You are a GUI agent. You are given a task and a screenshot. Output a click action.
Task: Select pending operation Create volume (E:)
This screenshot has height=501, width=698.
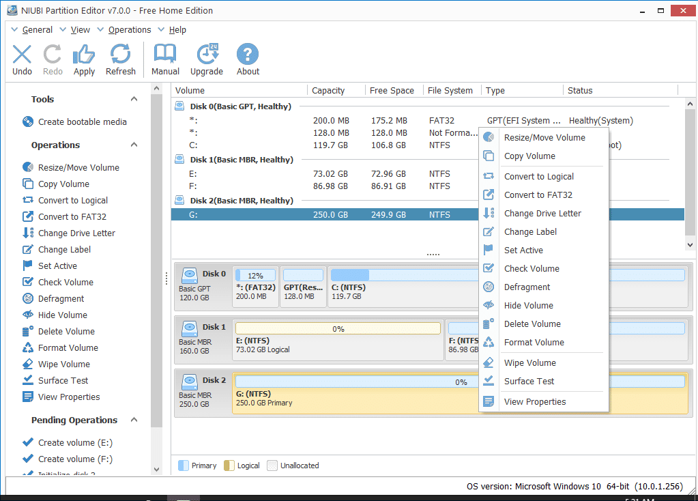[x=75, y=443]
